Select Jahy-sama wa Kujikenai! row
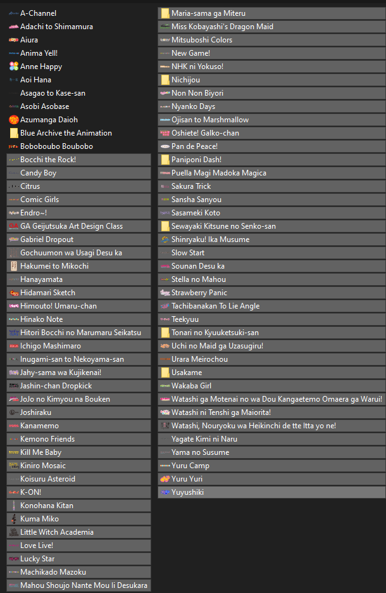Screen dimensions: 386x593 pyautogui.click(x=78, y=373)
